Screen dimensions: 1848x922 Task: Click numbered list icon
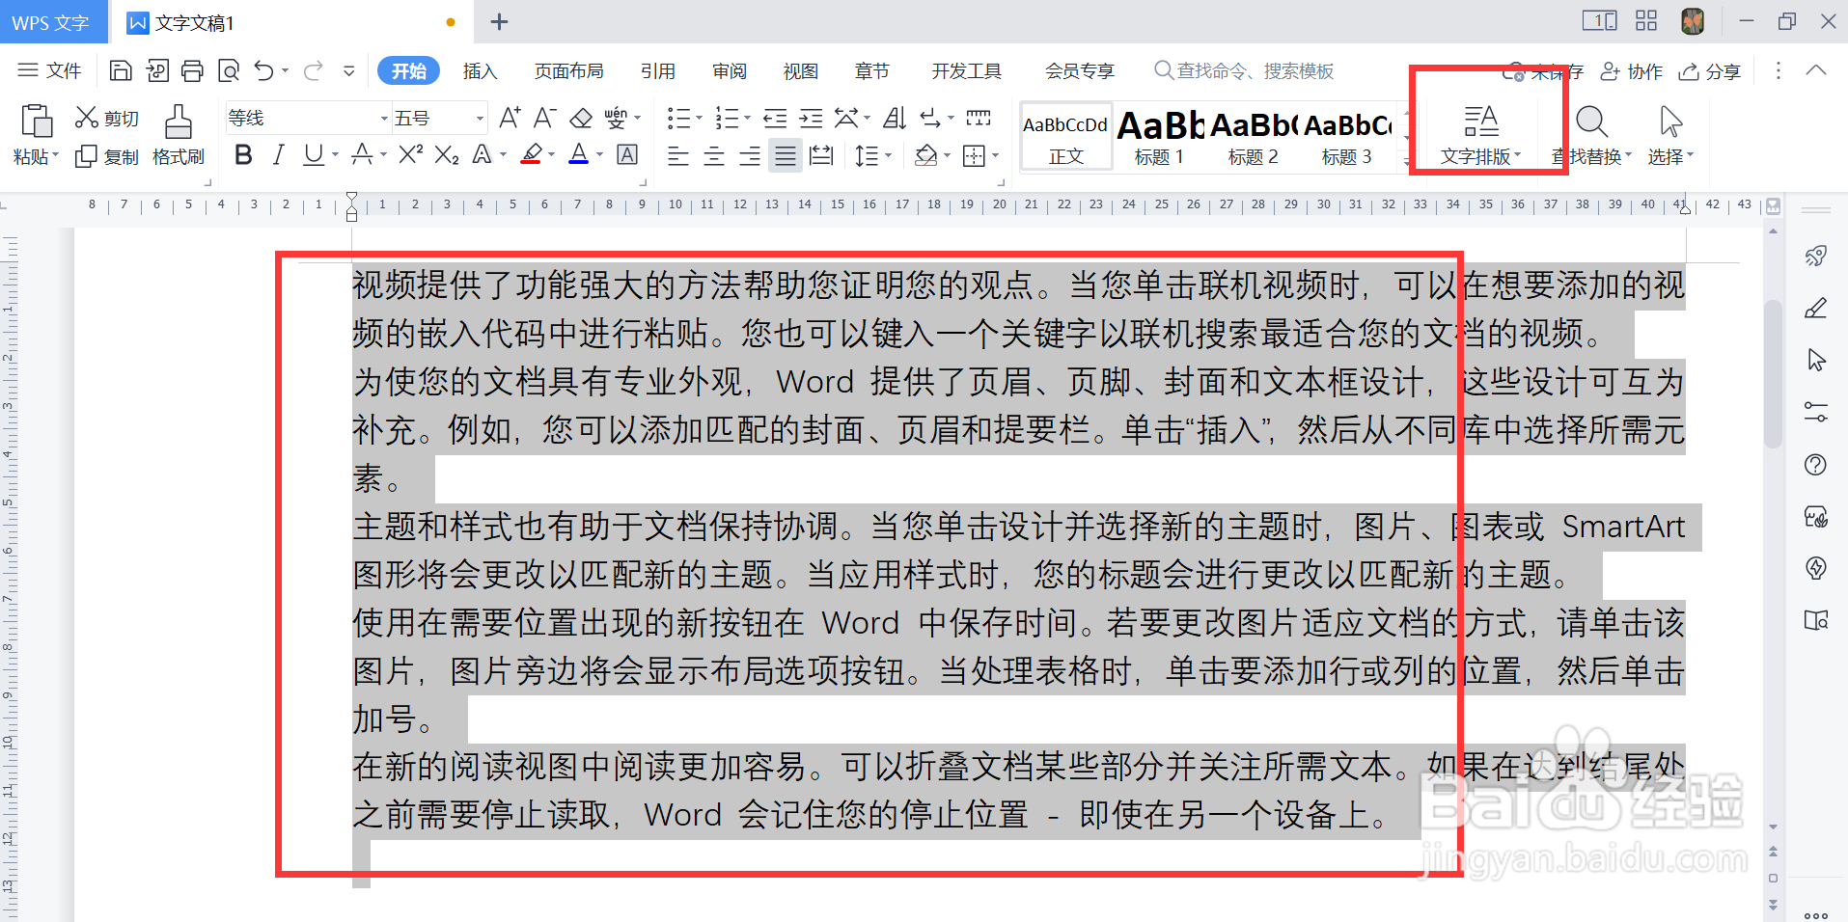(x=727, y=118)
